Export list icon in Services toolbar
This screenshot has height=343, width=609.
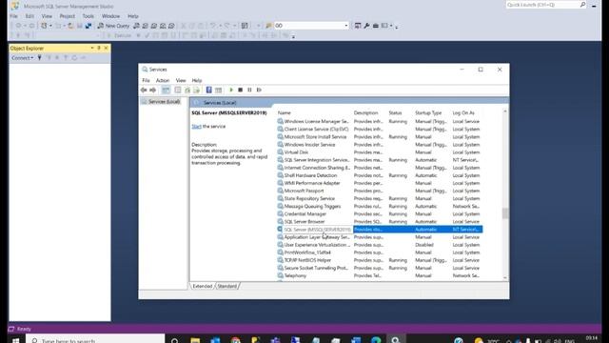tap(197, 90)
